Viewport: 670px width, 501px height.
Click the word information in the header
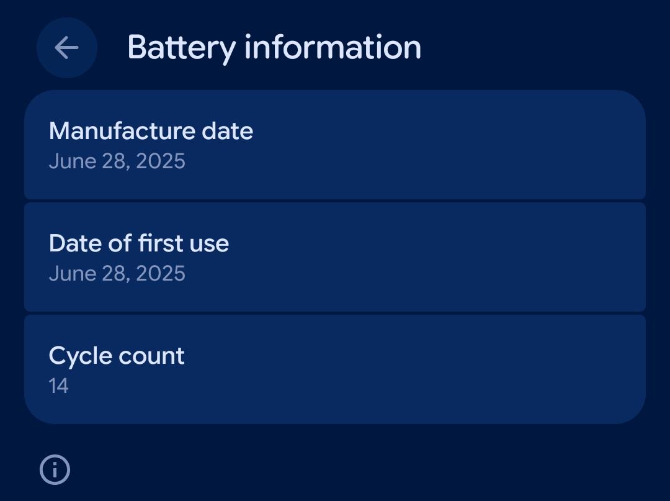tap(333, 47)
